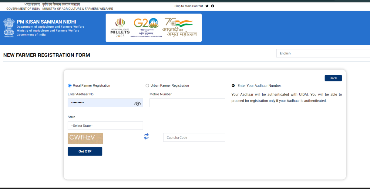Click the 'Mobile Number' label
370x189 pixels.
click(x=160, y=94)
